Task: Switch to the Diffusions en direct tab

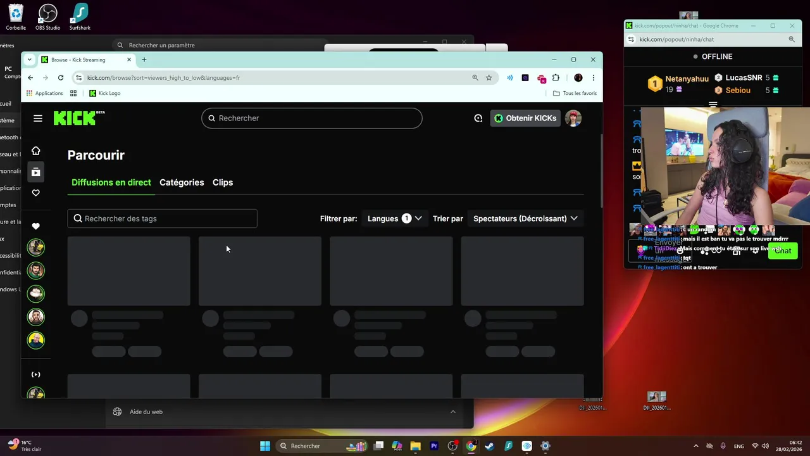Action: pos(111,182)
